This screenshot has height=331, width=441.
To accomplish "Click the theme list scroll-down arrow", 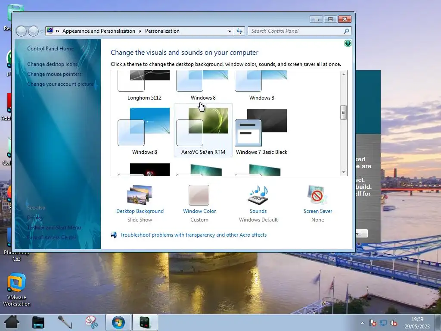I will pos(343,172).
